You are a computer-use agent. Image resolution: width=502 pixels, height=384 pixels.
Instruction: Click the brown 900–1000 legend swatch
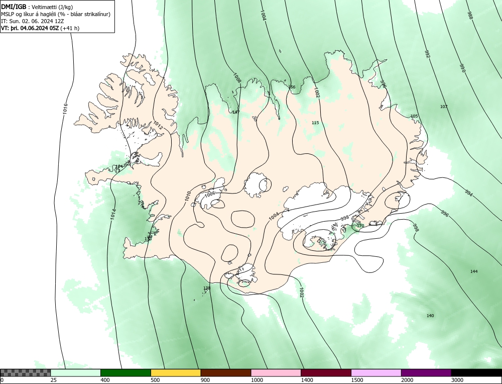click(x=226, y=372)
